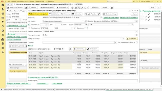The width and height of the screenshot is (162, 91).
Task: Click into the Номер гостиницы field
Action: point(82,39)
